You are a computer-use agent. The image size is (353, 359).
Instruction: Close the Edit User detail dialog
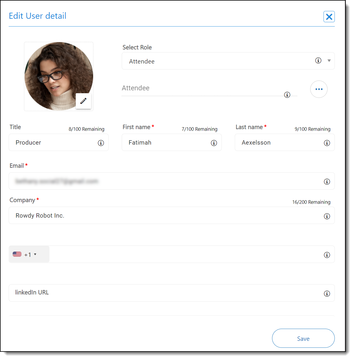[329, 17]
